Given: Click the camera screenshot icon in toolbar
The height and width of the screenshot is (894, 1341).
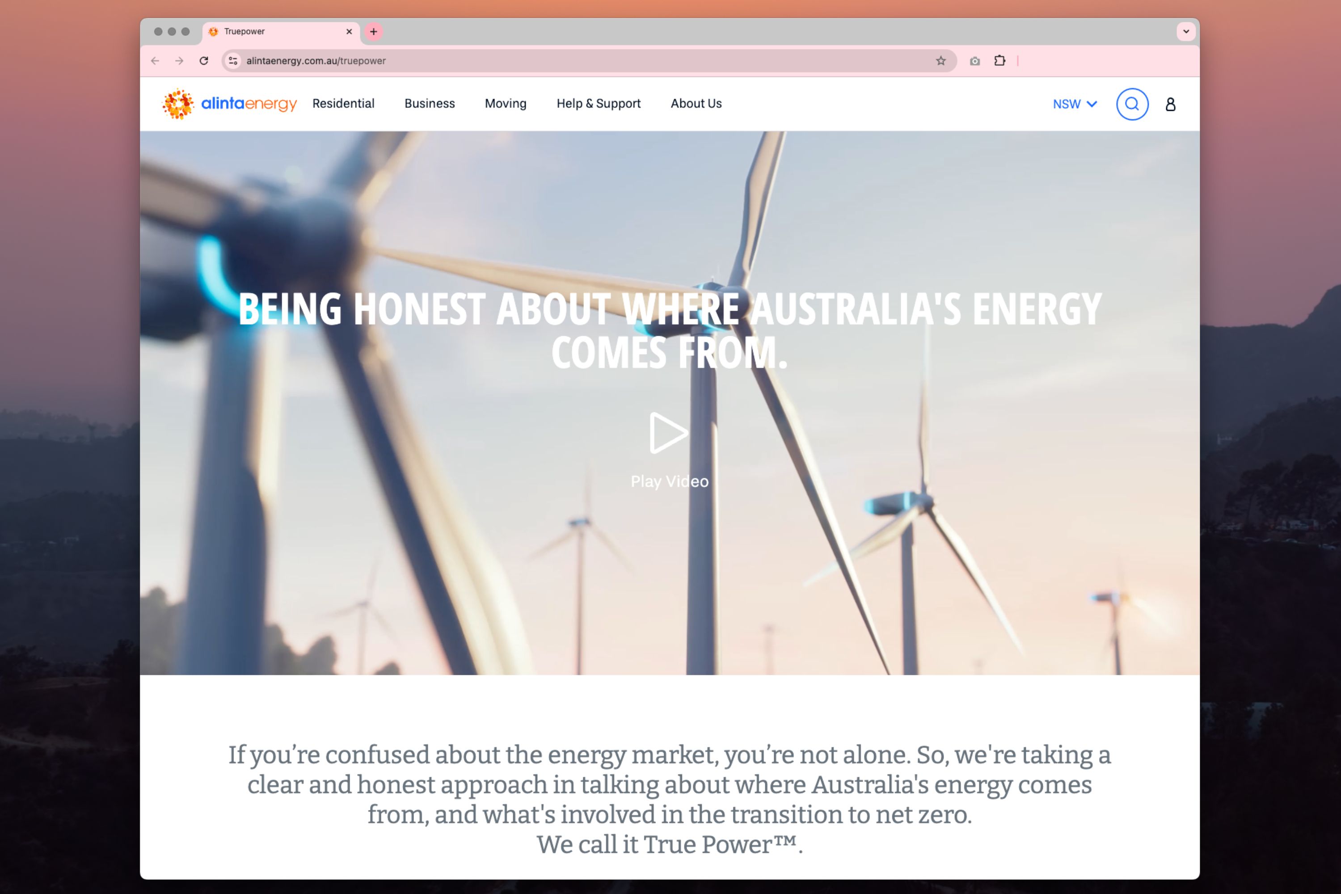Looking at the screenshot, I should click(975, 61).
